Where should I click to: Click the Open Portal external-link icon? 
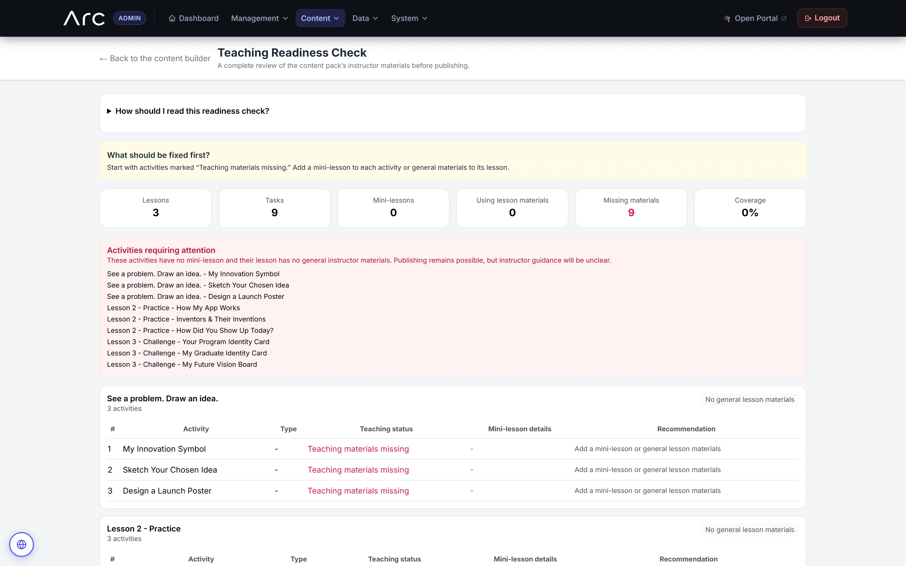click(784, 18)
